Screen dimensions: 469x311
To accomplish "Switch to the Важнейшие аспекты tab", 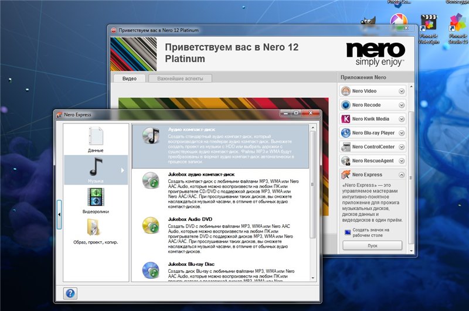I will [x=180, y=78].
